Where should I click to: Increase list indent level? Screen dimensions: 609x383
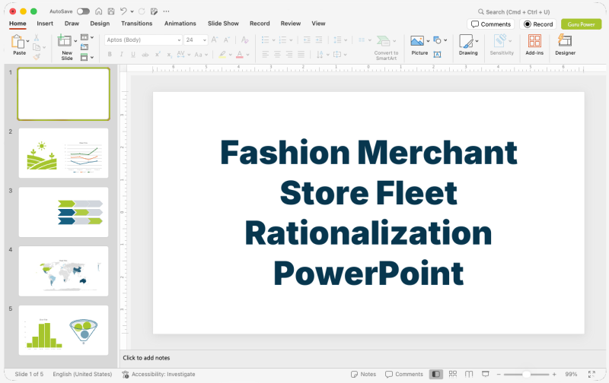tap(319, 40)
